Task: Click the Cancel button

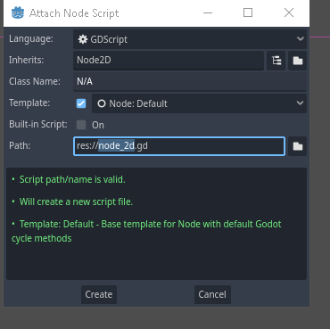Action: [212, 294]
